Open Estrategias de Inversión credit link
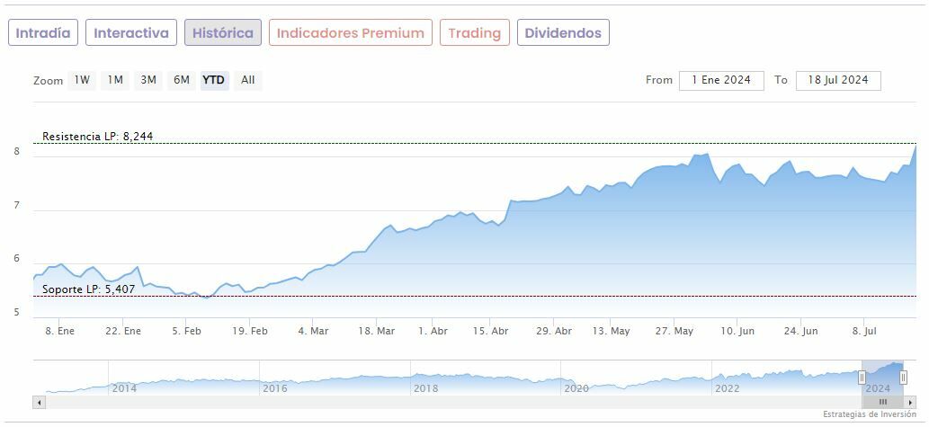 point(871,414)
